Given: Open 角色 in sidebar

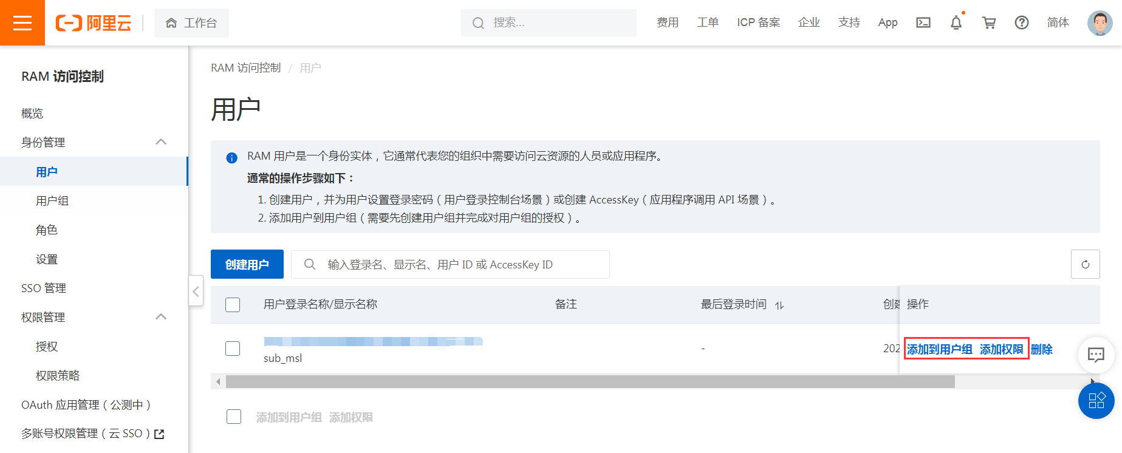Looking at the screenshot, I should click(47, 230).
